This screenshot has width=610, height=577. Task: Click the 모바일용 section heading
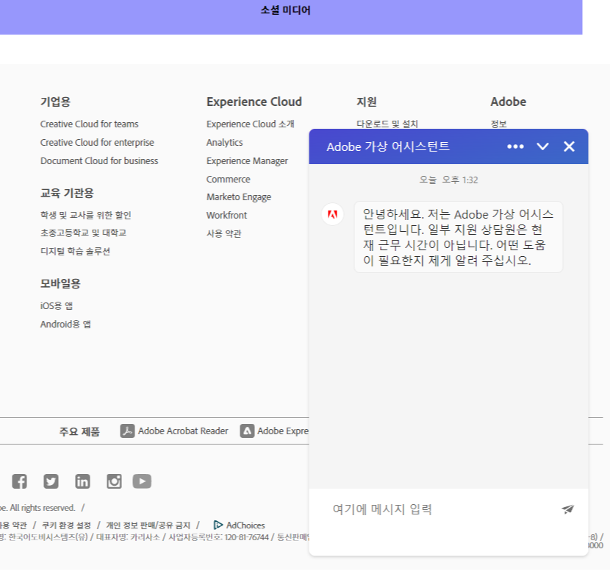60,283
